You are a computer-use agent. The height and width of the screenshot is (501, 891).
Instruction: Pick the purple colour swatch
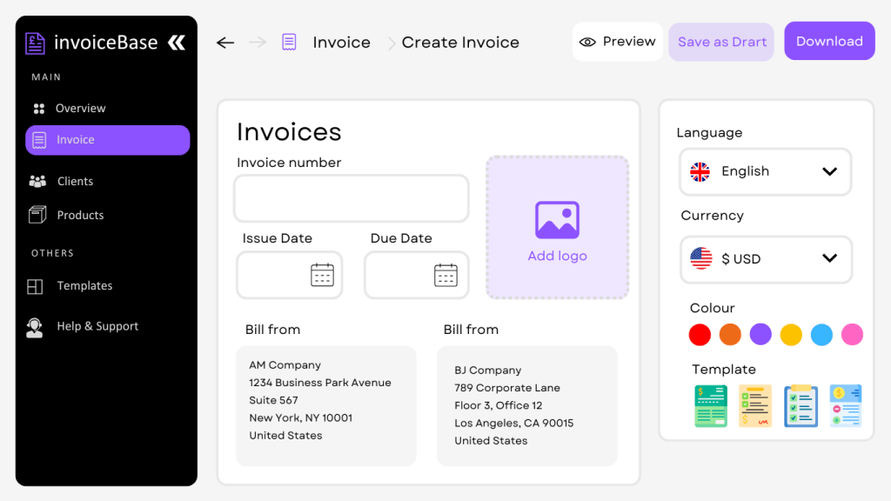pyautogui.click(x=760, y=335)
